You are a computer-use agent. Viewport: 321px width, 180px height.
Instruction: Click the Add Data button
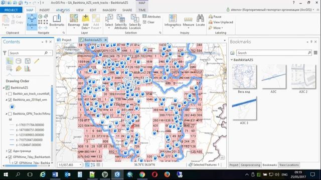(x=86, y=21)
